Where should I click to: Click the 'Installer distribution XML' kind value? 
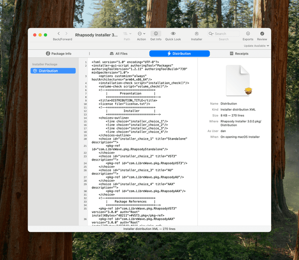(238, 110)
